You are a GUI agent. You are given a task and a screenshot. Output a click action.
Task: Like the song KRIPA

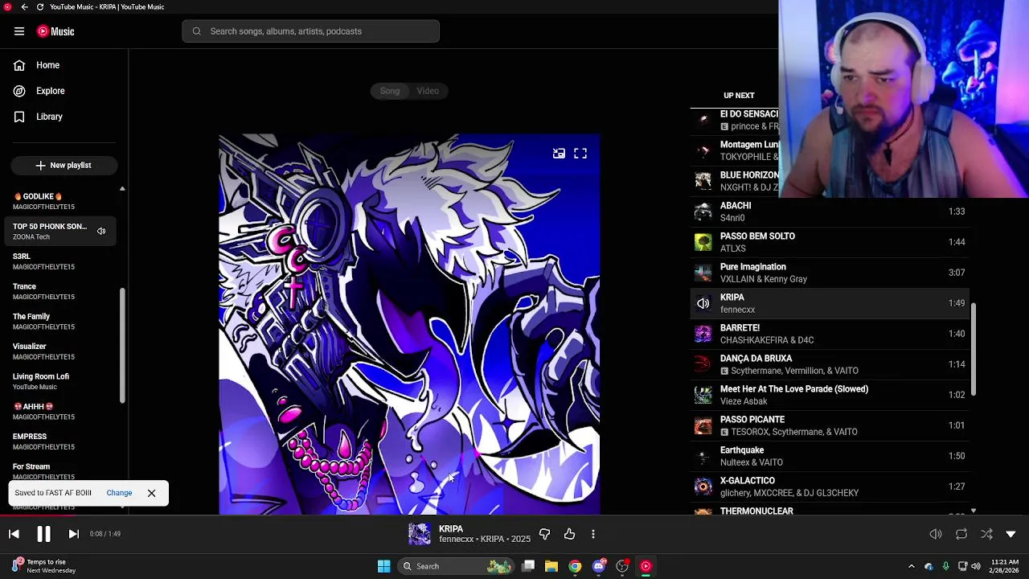(x=569, y=534)
